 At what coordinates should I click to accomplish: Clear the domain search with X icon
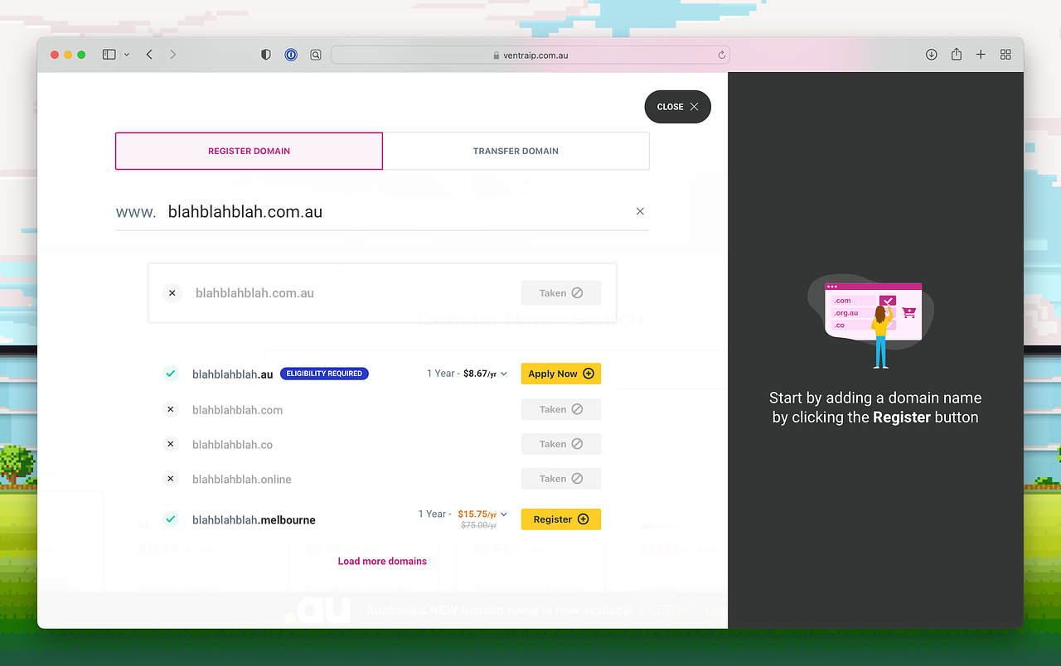pos(640,211)
